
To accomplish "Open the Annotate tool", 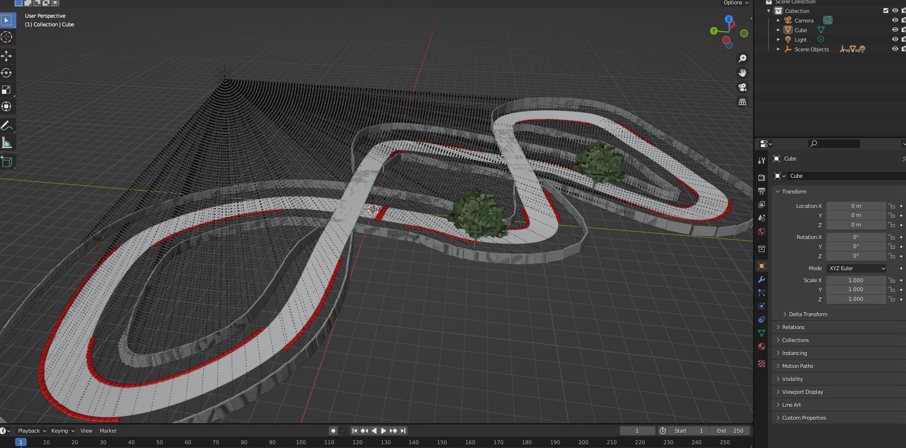I will click(7, 126).
